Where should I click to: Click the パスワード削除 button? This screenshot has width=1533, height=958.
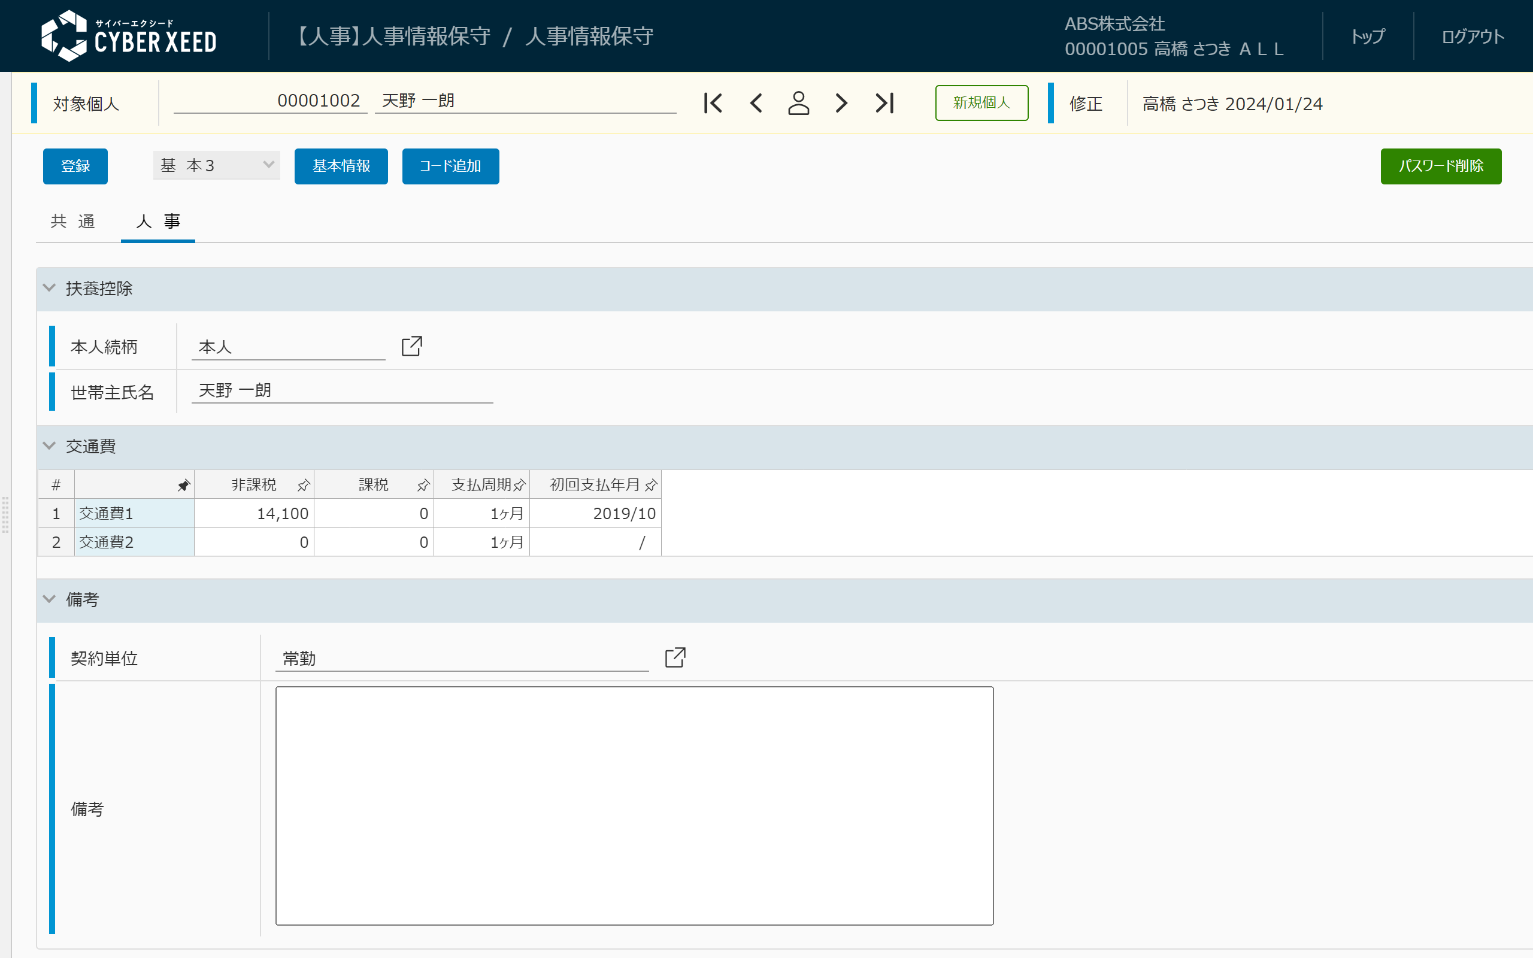pos(1441,166)
